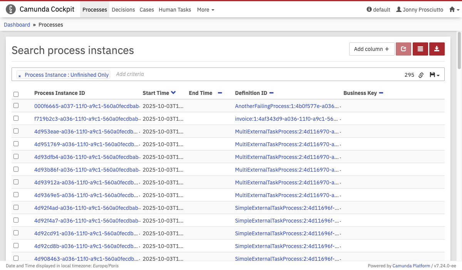Open the home icon dropdown menu
Image resolution: width=462 pixels, height=270 pixels.
[454, 10]
